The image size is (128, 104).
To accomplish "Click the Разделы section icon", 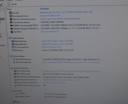I will click(14, 91).
